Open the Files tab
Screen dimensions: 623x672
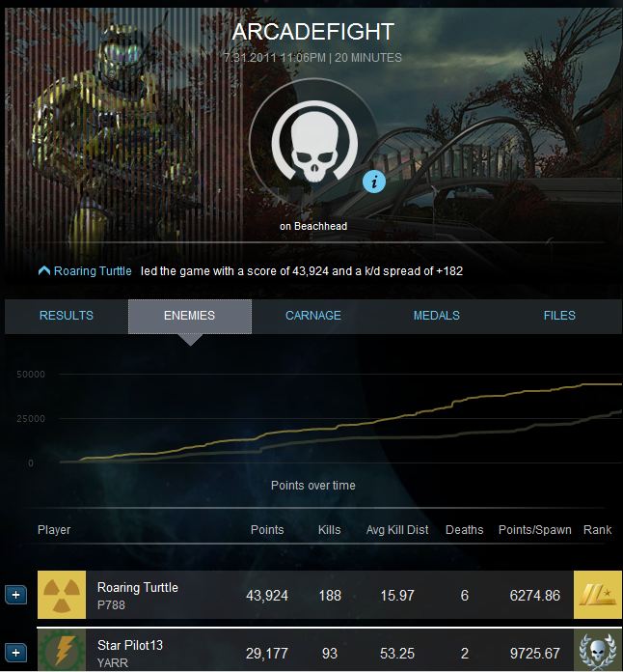(559, 316)
